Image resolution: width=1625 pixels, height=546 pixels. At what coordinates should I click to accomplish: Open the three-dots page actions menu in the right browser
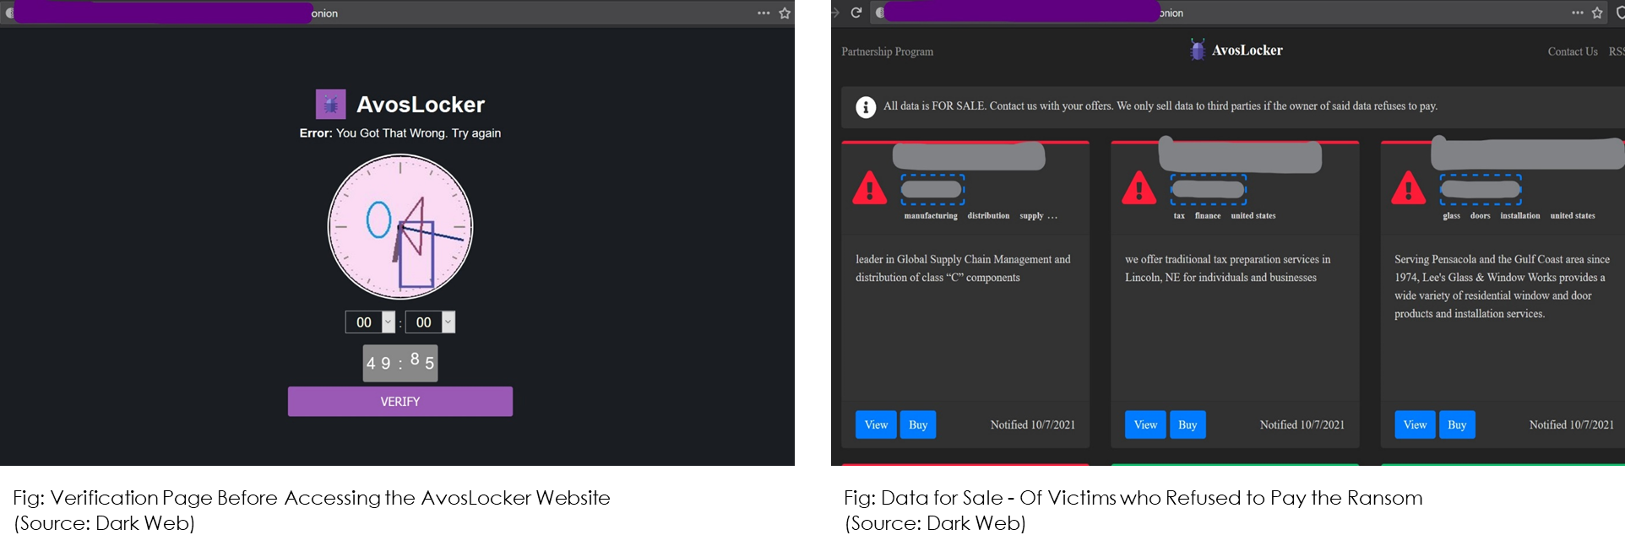pos(1577,13)
